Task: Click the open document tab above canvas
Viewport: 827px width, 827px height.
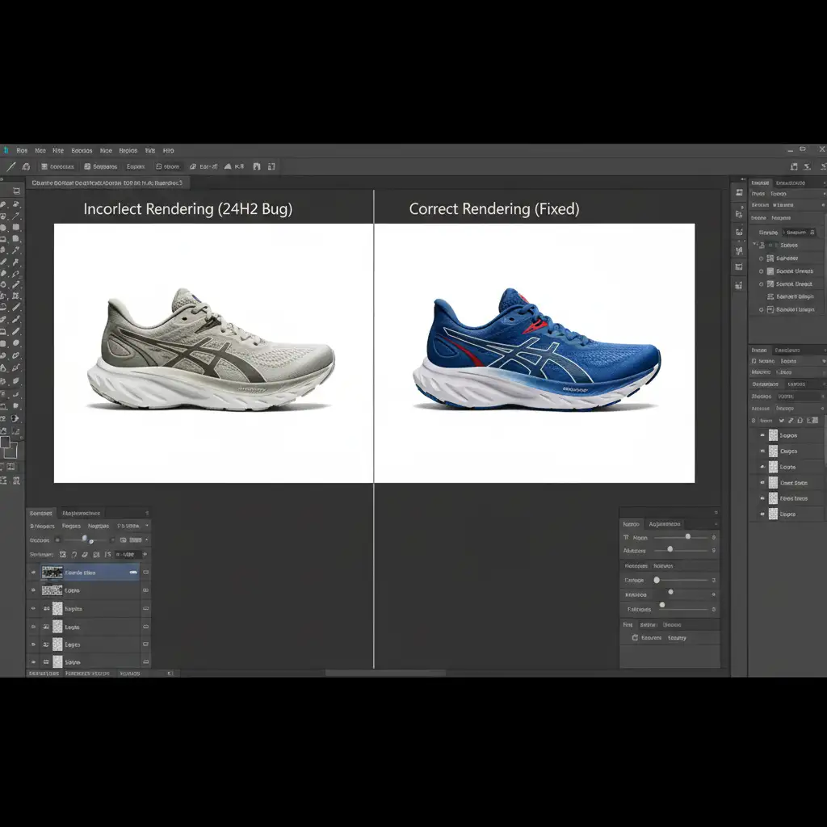Action: tap(107, 183)
